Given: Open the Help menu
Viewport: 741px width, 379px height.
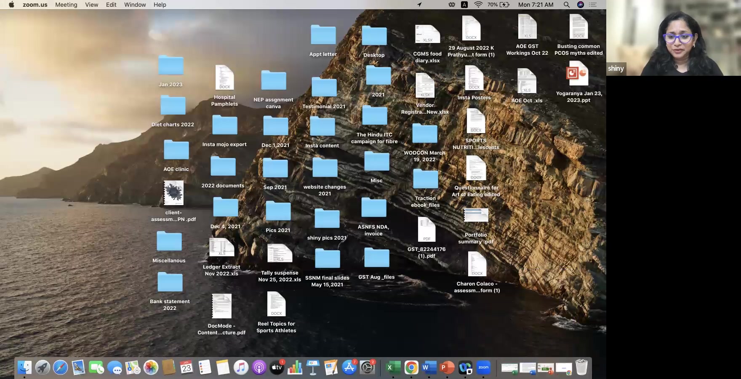Looking at the screenshot, I should [160, 5].
